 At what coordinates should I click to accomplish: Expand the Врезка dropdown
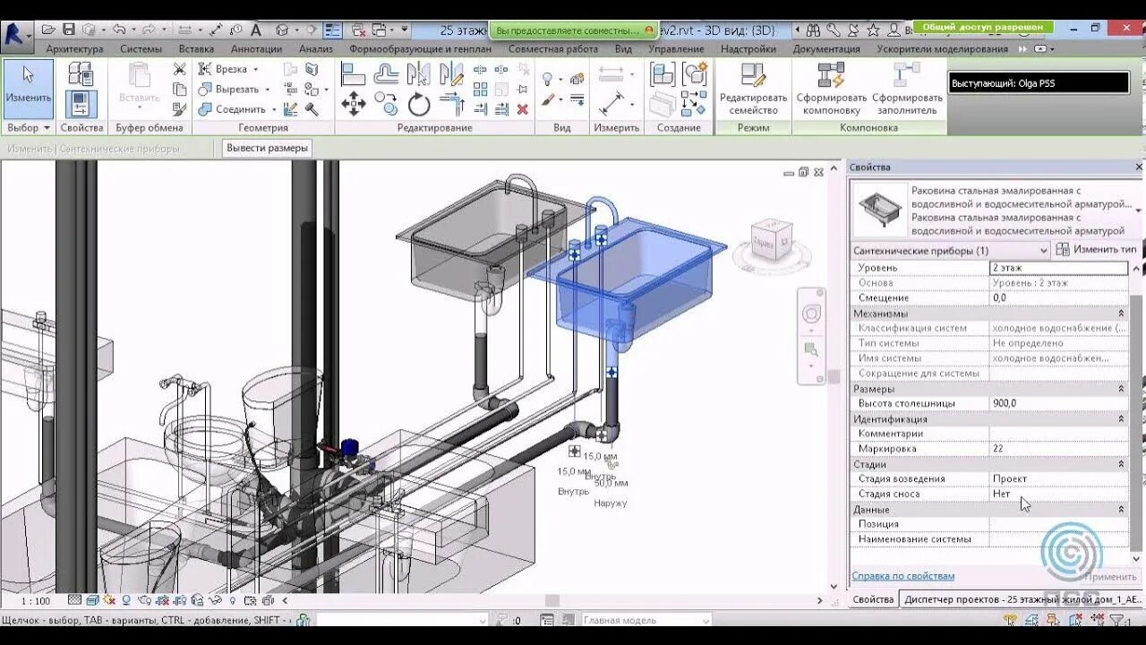tap(255, 69)
